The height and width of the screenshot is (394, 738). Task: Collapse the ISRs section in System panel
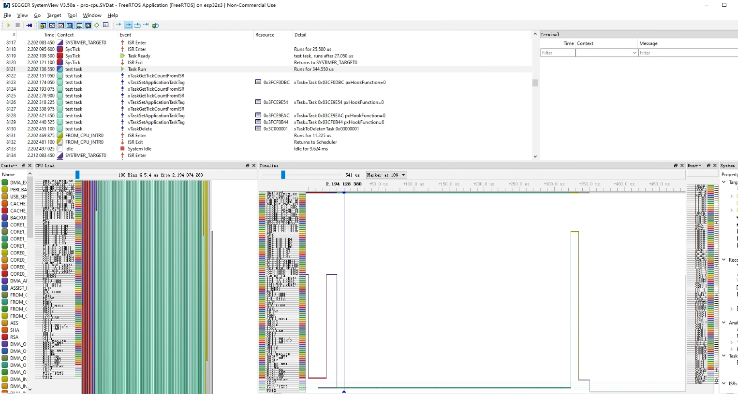(x=724, y=383)
